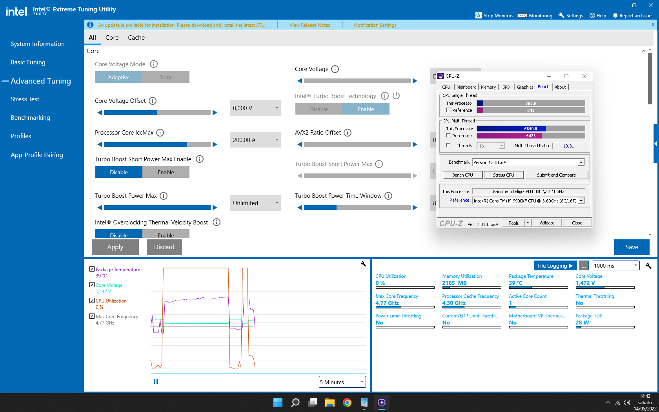Viewport: 659px width, 412px height.
Task: Open View Release Notes link
Action: pos(310,25)
